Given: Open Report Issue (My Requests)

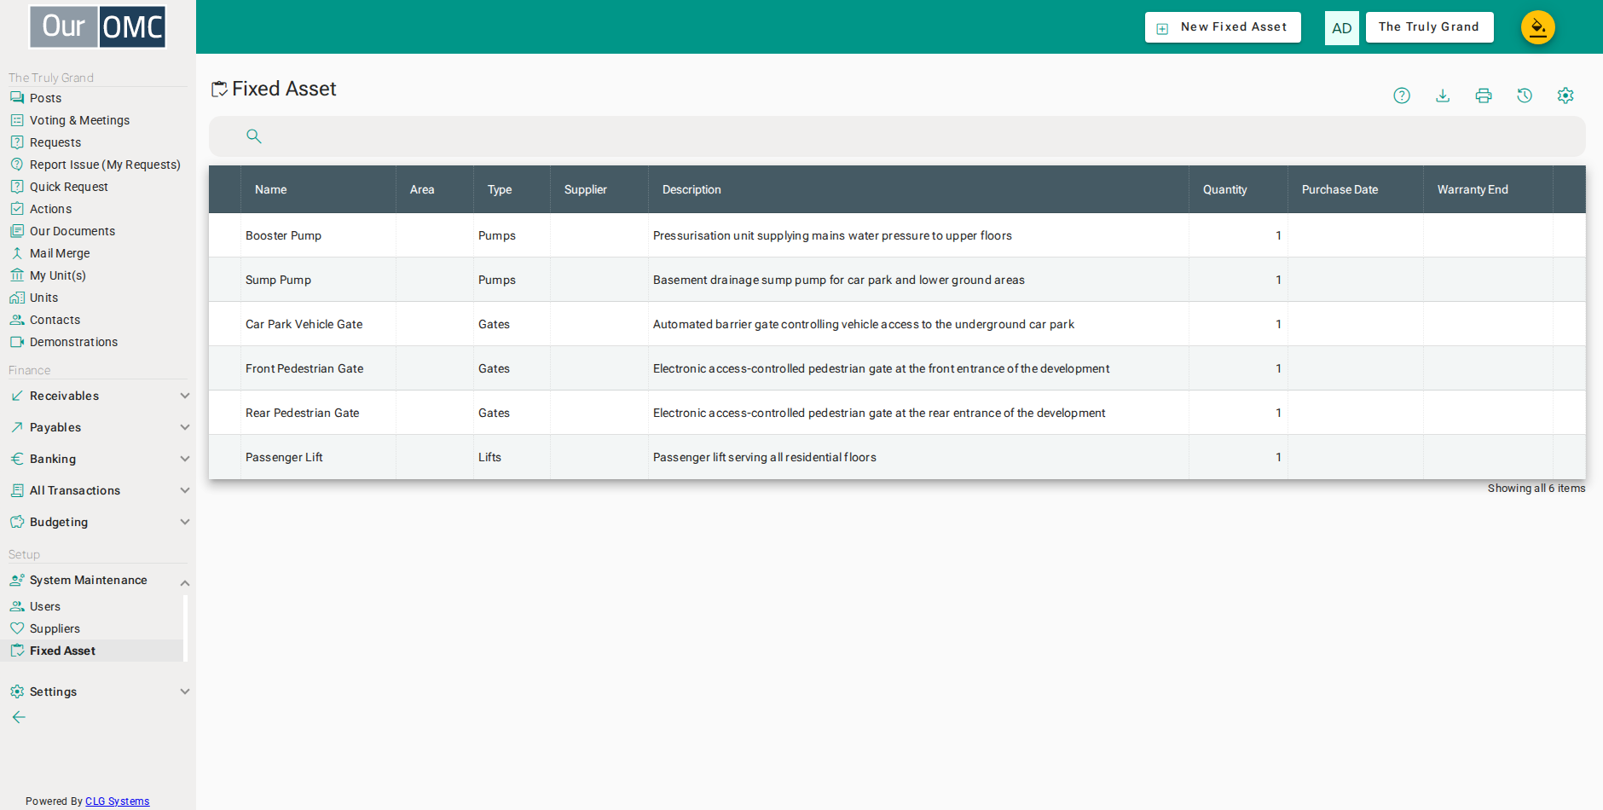Looking at the screenshot, I should tap(105, 165).
